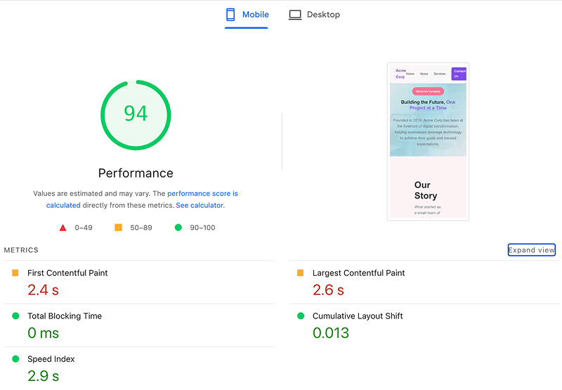Screen dimensions: 562x390
Task: Click the 90–100 legend label
Action: click(x=202, y=227)
